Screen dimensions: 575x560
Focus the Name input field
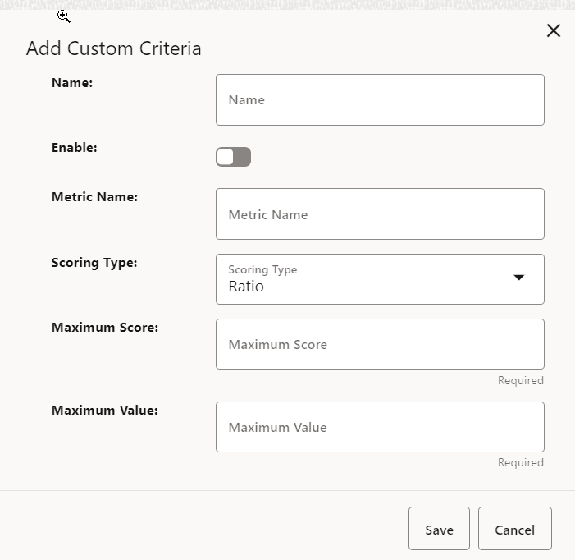380,100
